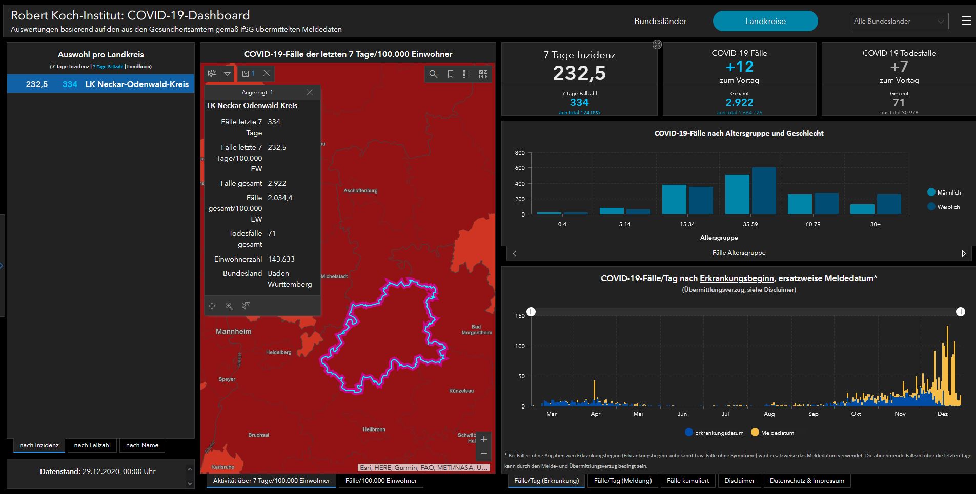Click scroll up arrow in Datenstand panel
Screen dimensions: 976x494
pyautogui.click(x=190, y=469)
